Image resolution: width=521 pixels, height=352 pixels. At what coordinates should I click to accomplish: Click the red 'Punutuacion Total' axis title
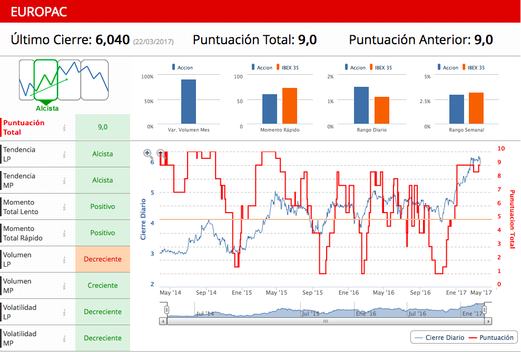(512, 219)
